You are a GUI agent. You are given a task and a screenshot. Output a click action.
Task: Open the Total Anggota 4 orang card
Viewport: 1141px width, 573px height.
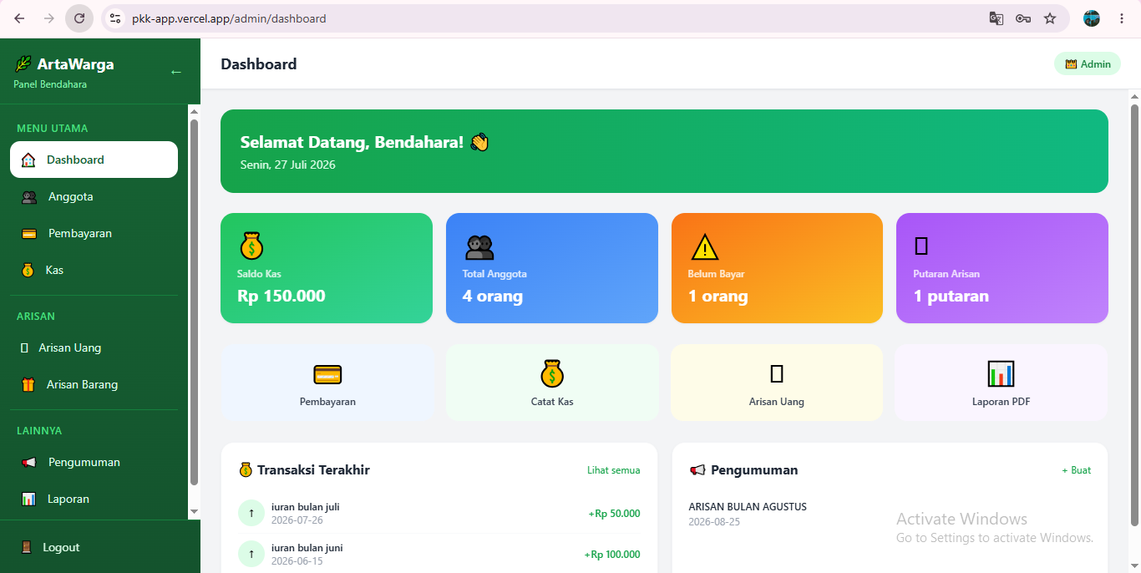coord(552,268)
